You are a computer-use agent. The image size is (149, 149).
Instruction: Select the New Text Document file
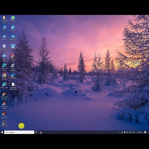(x=13, y=86)
